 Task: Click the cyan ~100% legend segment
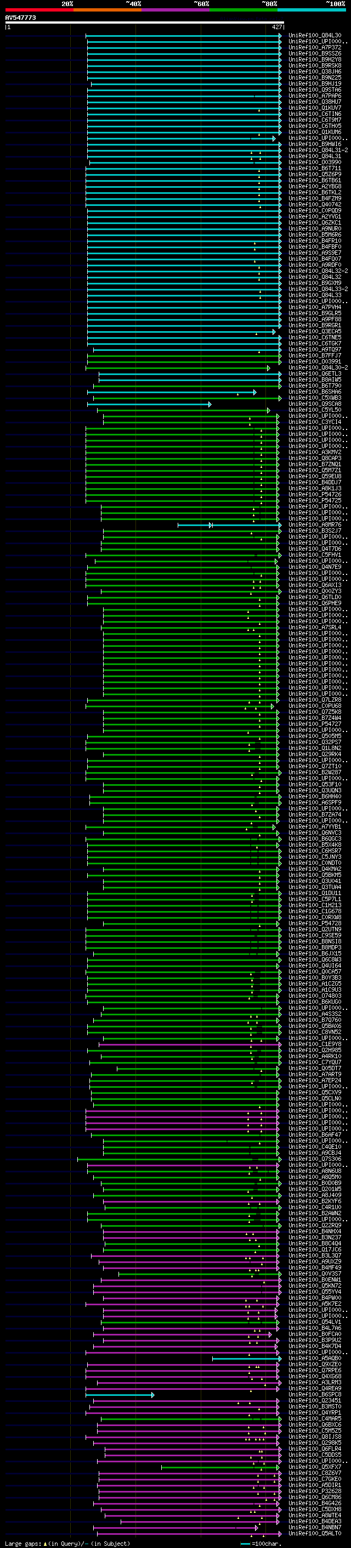(x=312, y=10)
